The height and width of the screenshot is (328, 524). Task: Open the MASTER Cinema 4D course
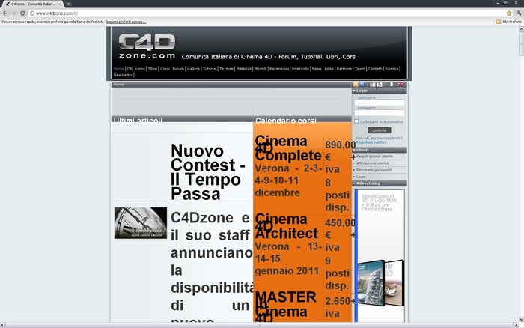coord(285,306)
